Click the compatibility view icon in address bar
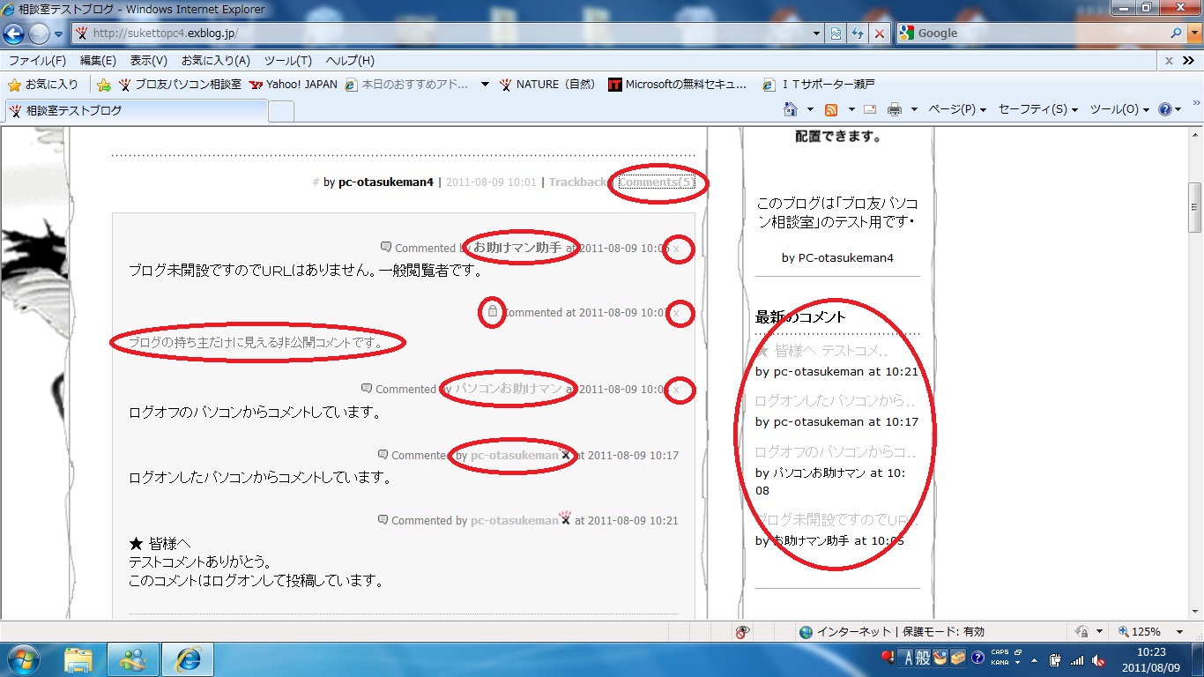The image size is (1204, 677). [x=836, y=33]
